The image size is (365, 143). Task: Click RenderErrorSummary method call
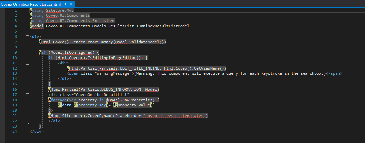[92, 42]
